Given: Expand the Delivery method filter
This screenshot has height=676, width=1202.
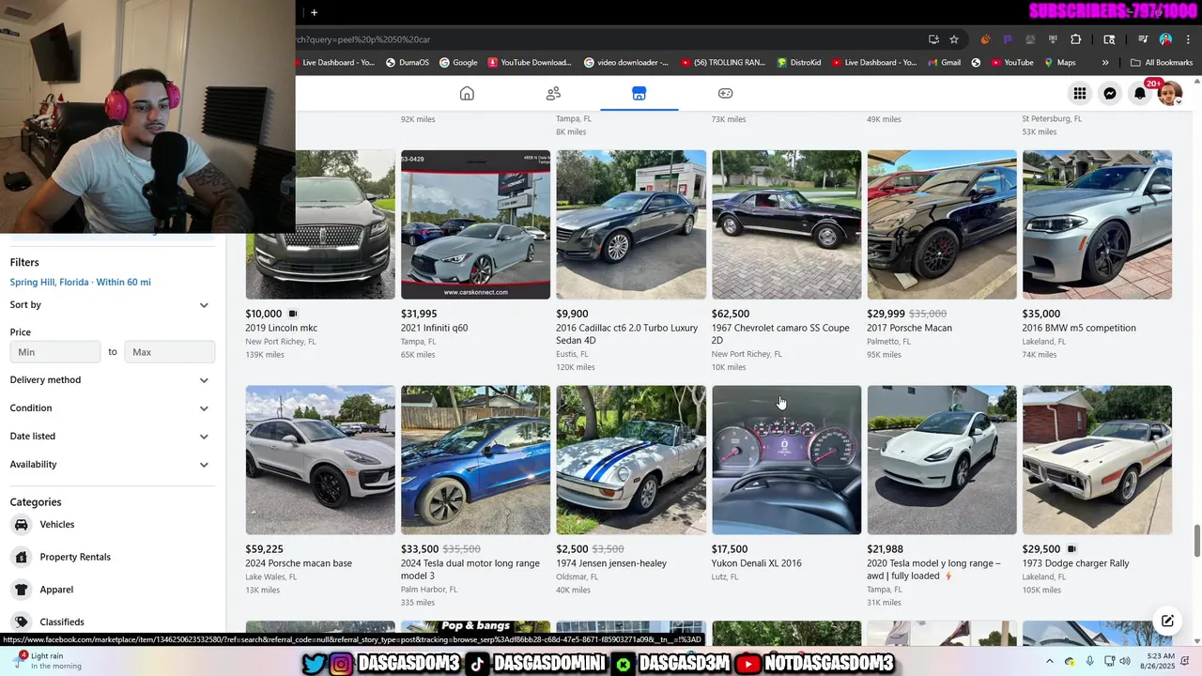Looking at the screenshot, I should click(x=112, y=380).
